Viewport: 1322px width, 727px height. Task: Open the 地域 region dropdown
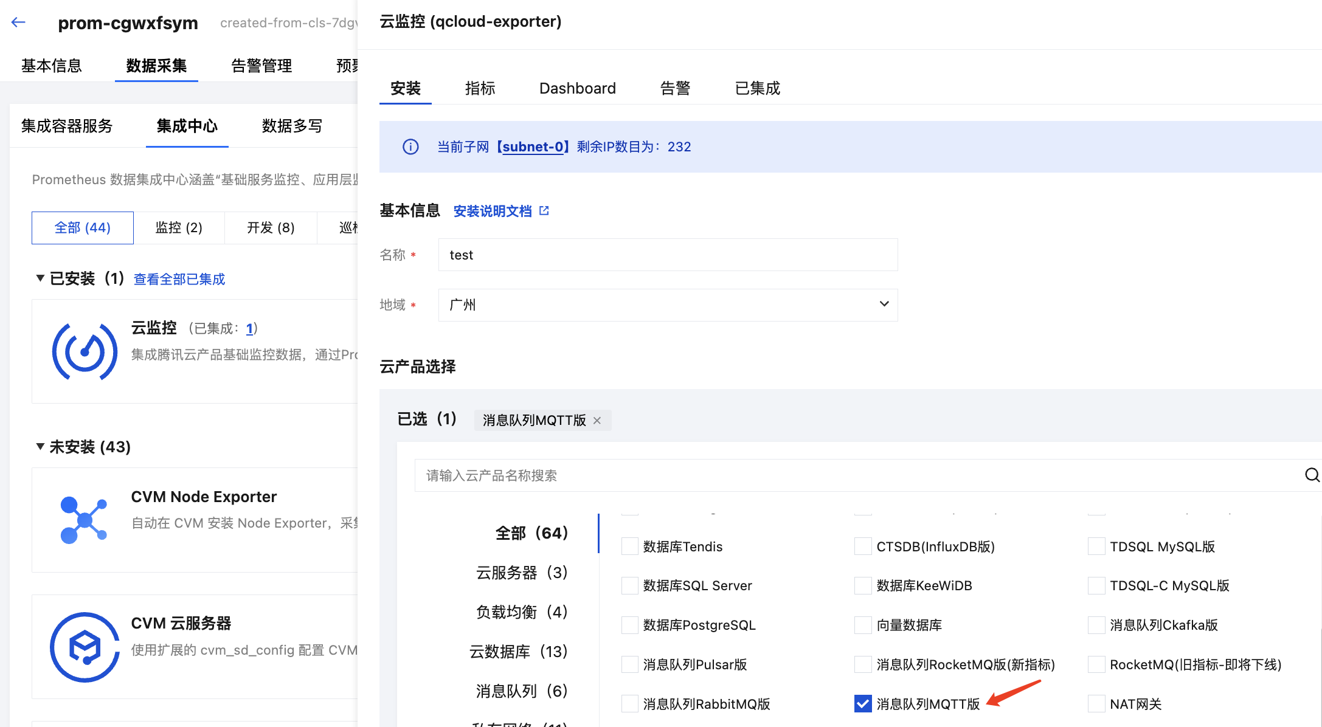point(668,305)
